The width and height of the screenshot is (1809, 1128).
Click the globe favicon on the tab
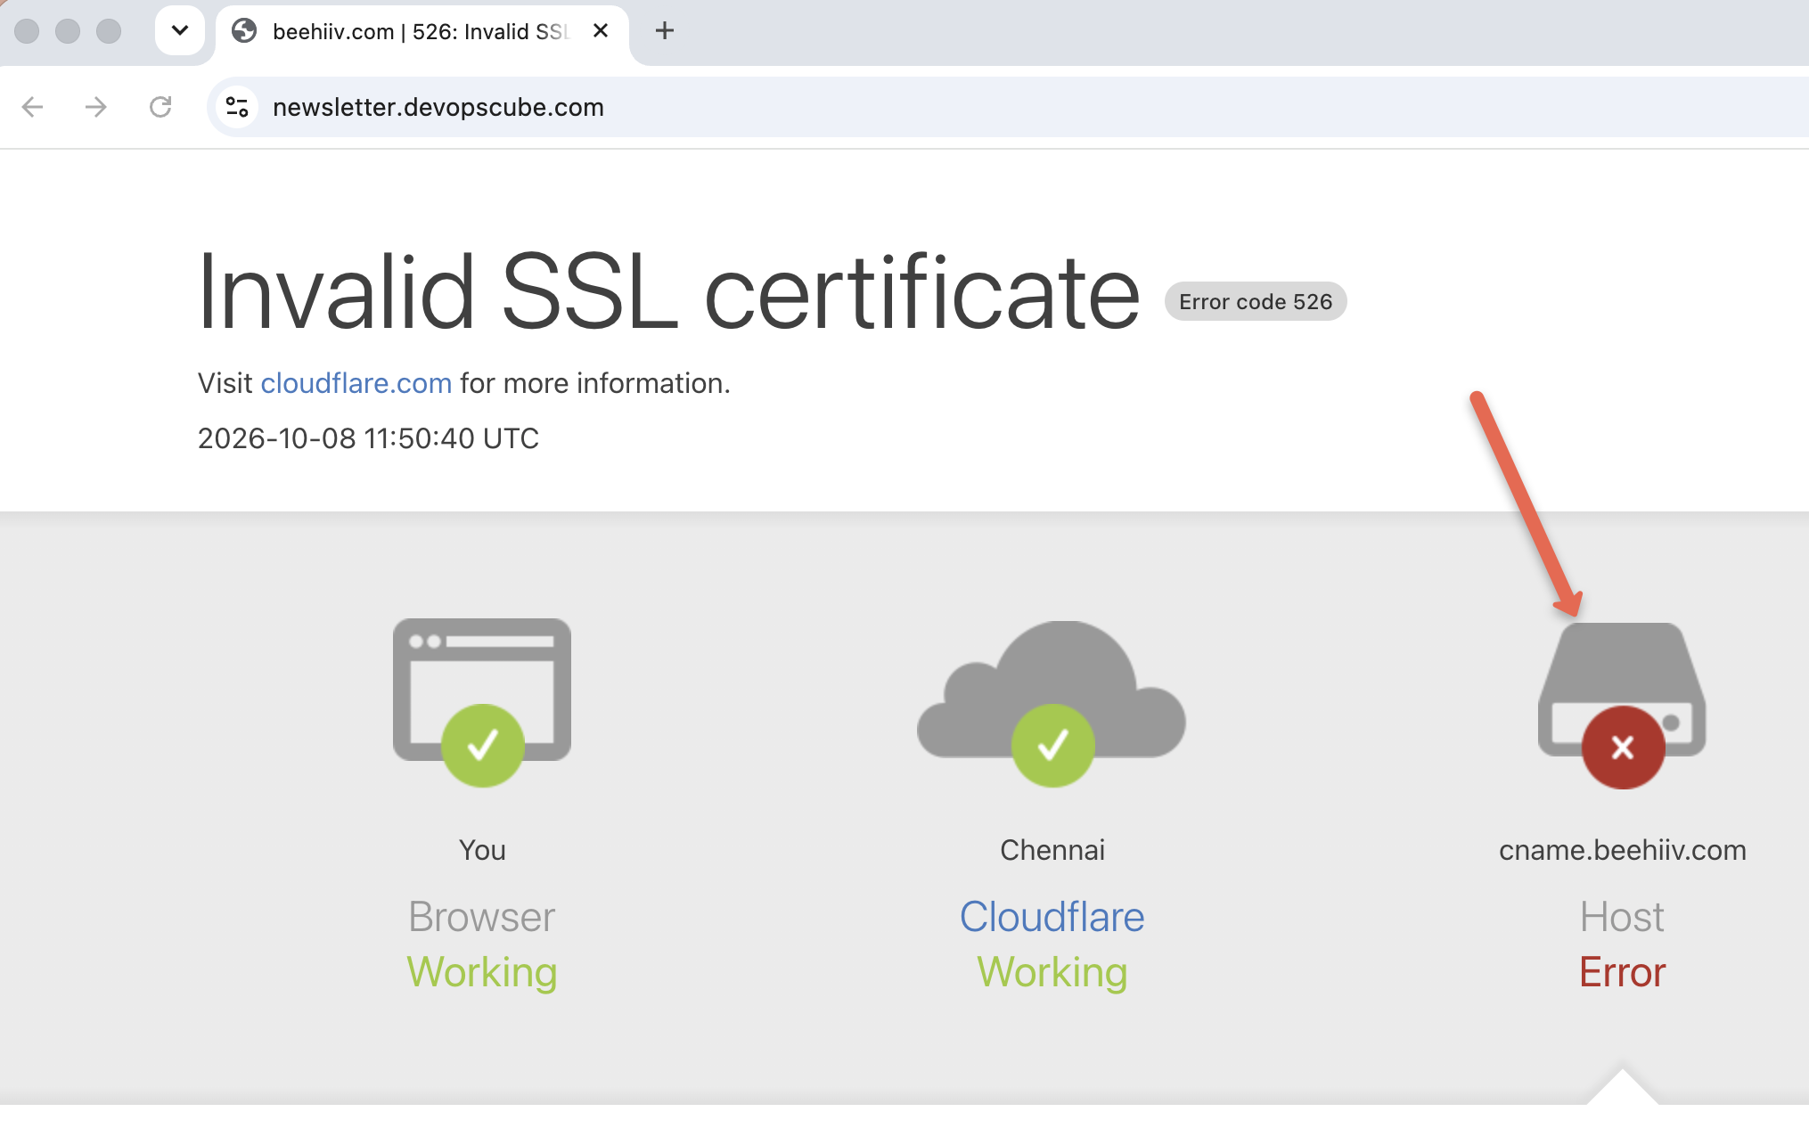pos(244,31)
